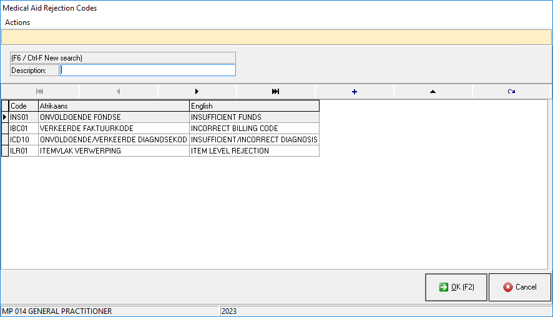Select the ILR01 code cell
The width and height of the screenshot is (553, 317).
tap(23, 151)
